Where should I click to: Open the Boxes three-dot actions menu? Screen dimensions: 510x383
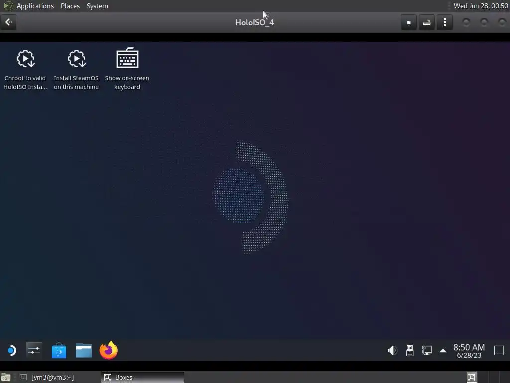(445, 23)
